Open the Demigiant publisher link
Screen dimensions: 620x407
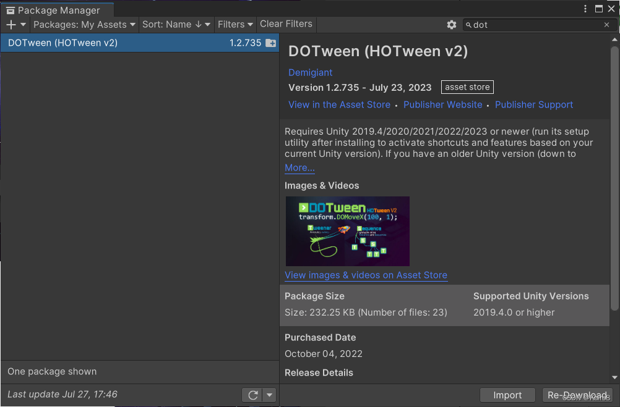[x=311, y=73]
